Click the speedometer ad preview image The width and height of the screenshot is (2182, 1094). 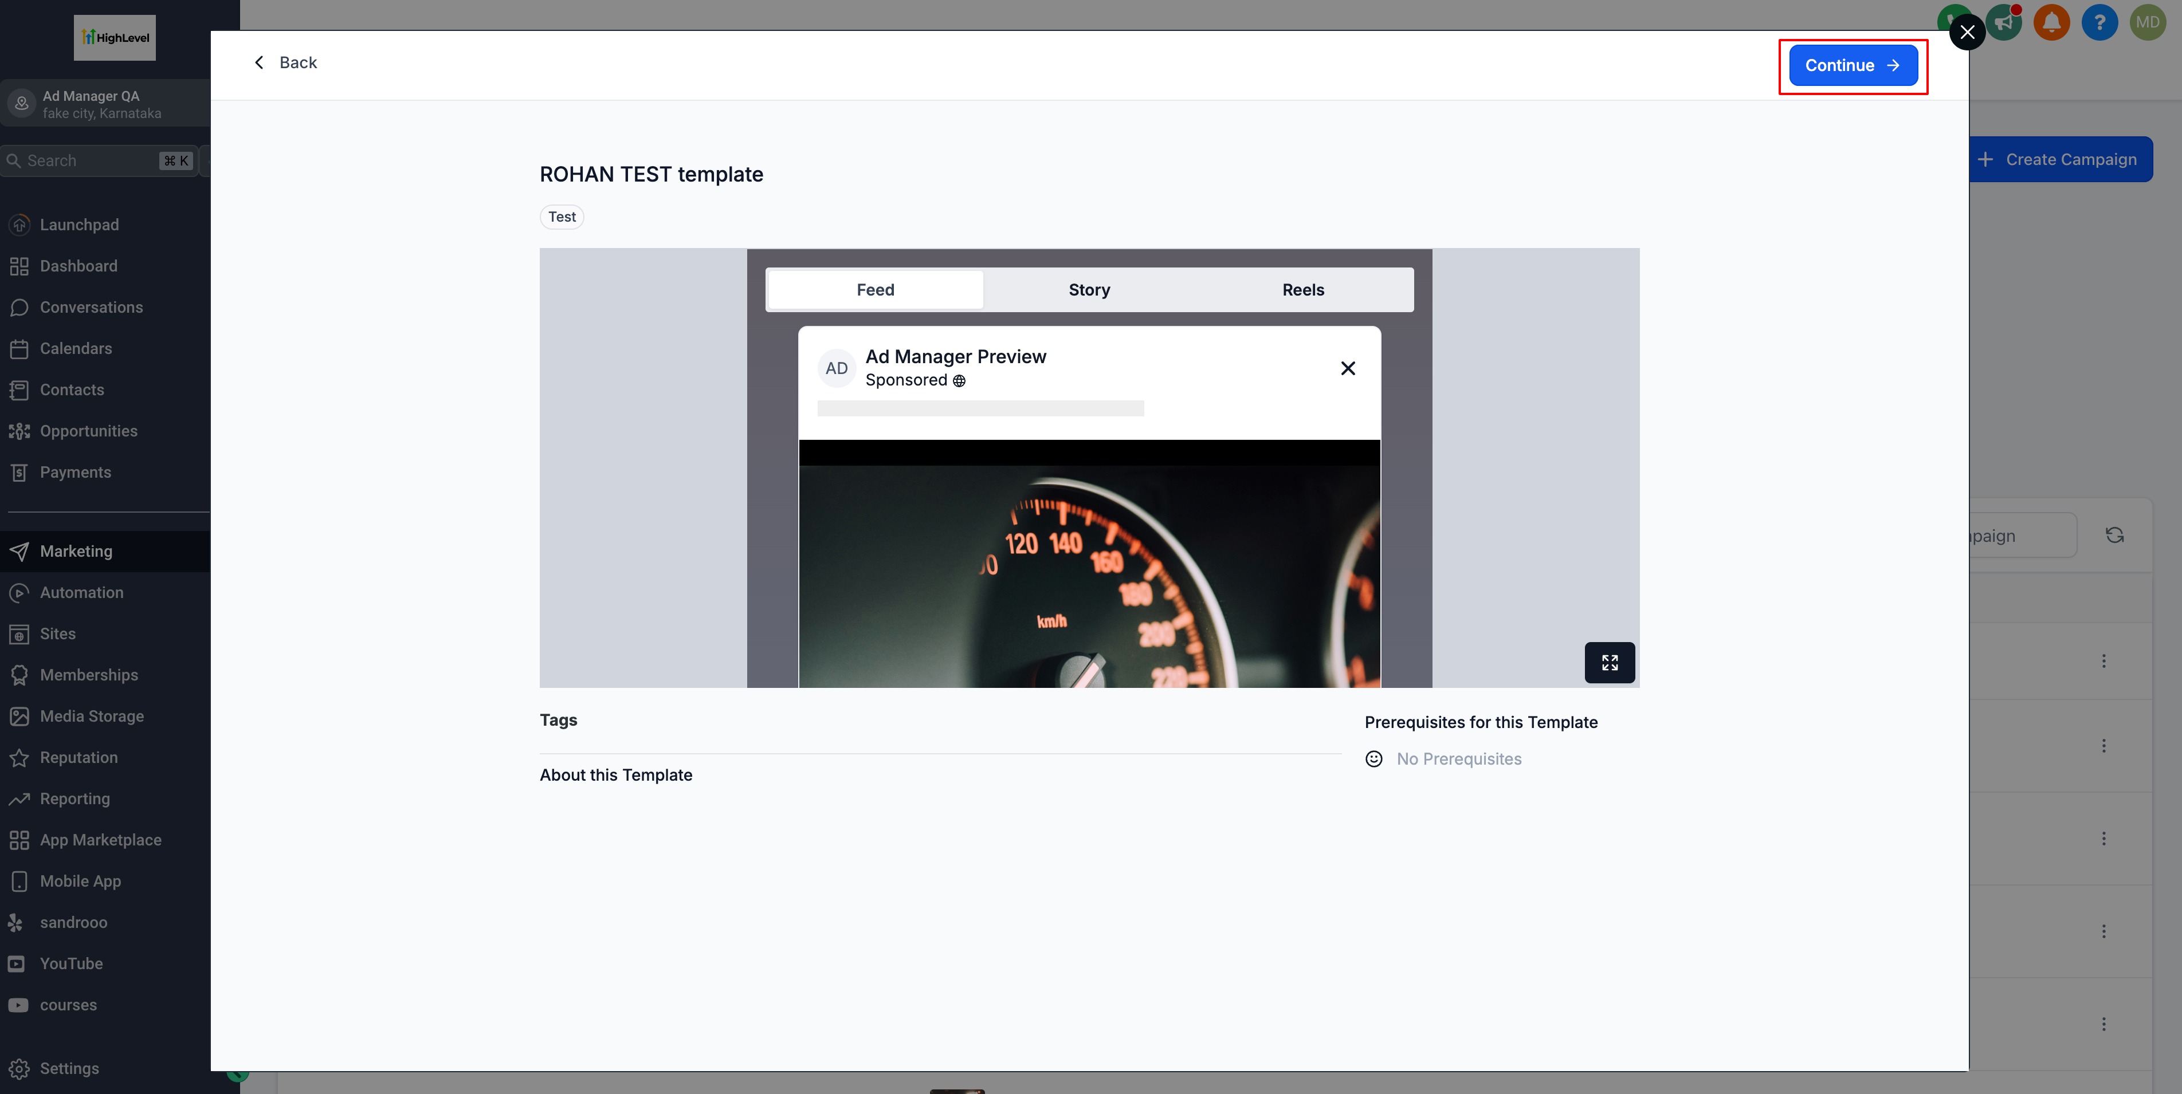[x=1089, y=576]
